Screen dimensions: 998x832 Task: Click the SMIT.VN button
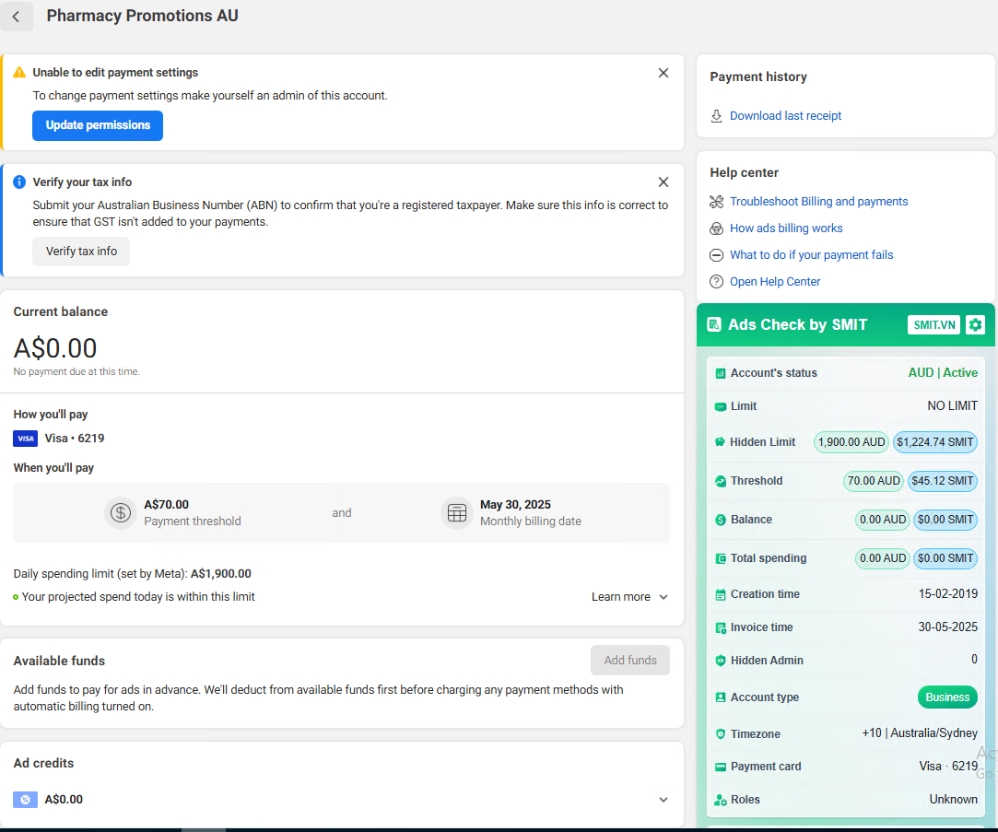[933, 324]
